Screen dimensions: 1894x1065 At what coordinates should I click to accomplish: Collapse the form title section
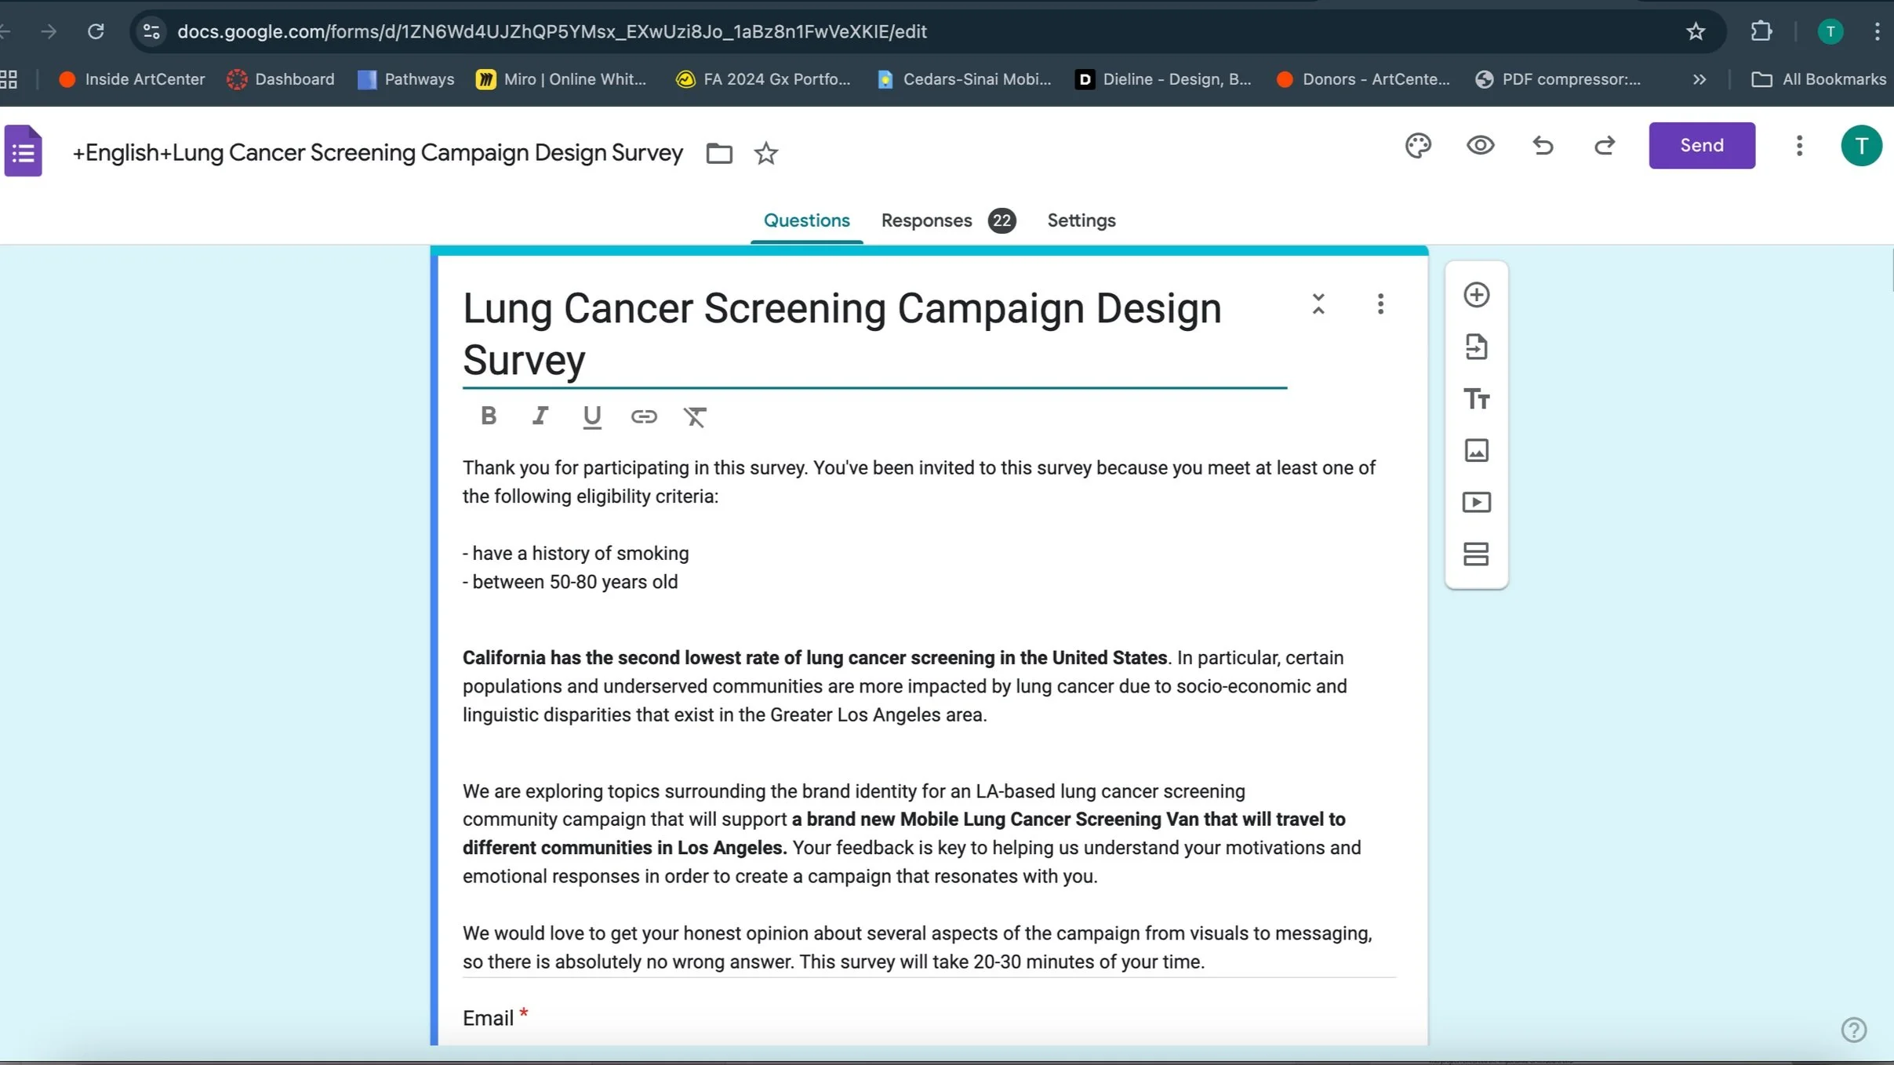coord(1318,304)
